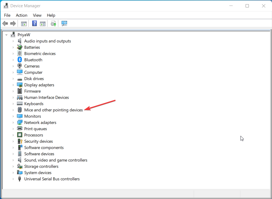The image size is (272, 199).
Task: Select the Print queues label
Action: tap(36, 129)
